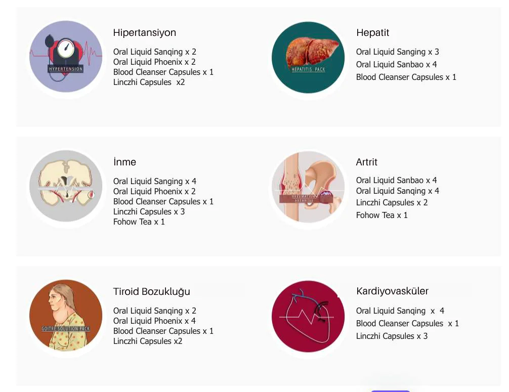Screen dimensions: 509x392
Task: Click Linczhi Capsules x2 under Hipertansiyon
Action: tap(149, 82)
